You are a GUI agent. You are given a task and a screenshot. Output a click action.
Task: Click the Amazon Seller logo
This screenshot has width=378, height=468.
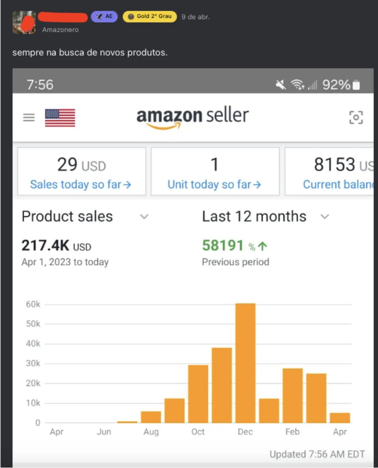[x=192, y=117]
